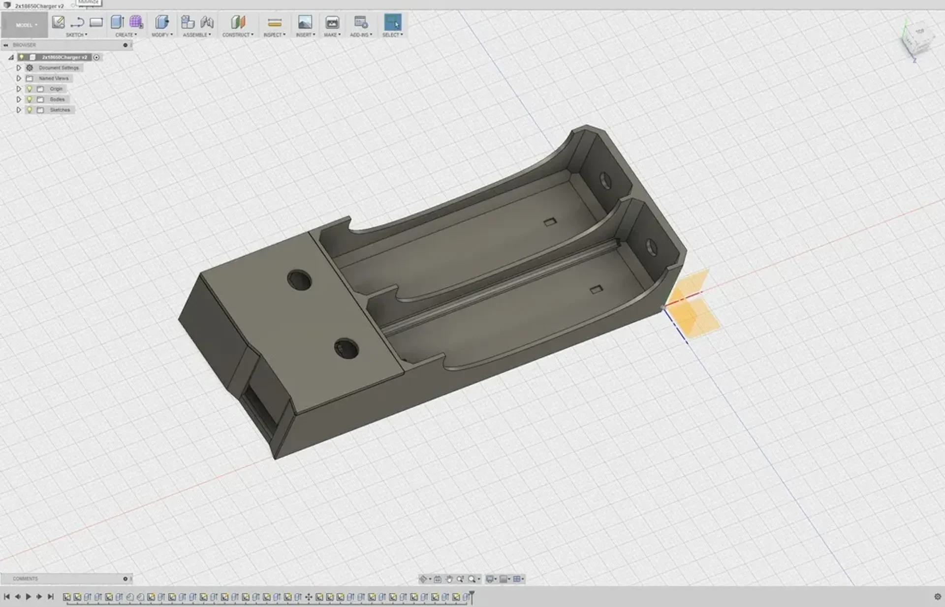Open the SKETCH menu

click(76, 35)
